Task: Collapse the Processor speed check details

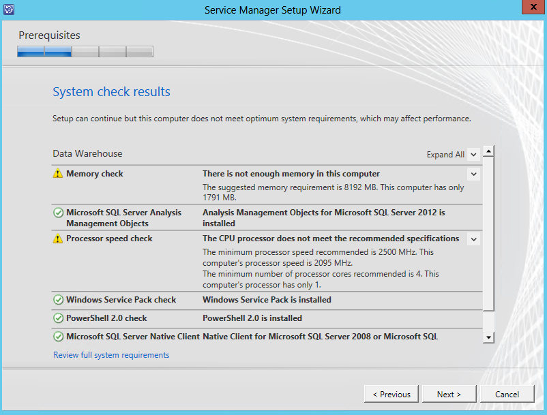Action: pyautogui.click(x=473, y=239)
